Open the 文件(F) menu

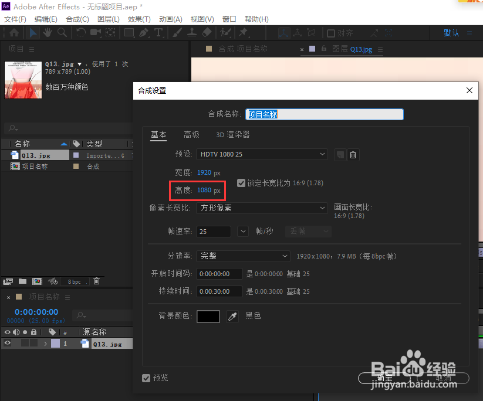click(15, 19)
